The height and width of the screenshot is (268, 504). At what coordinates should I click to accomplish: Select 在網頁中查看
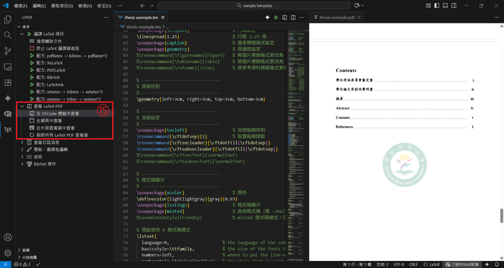(x=65, y=121)
